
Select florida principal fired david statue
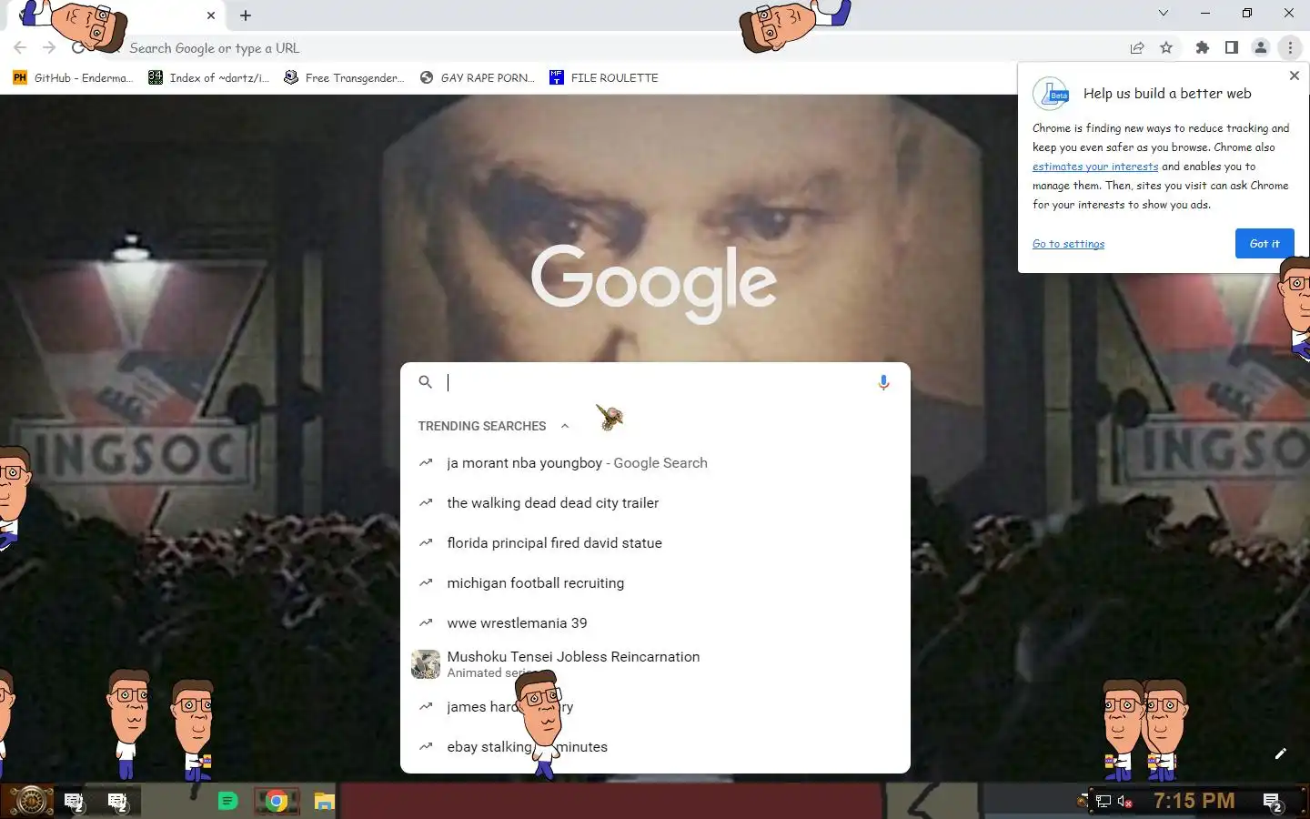[x=655, y=543]
